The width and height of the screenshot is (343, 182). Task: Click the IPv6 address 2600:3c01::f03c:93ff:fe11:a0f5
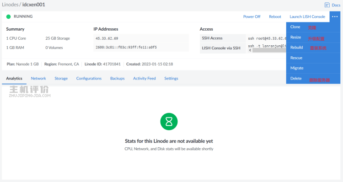[126, 47]
